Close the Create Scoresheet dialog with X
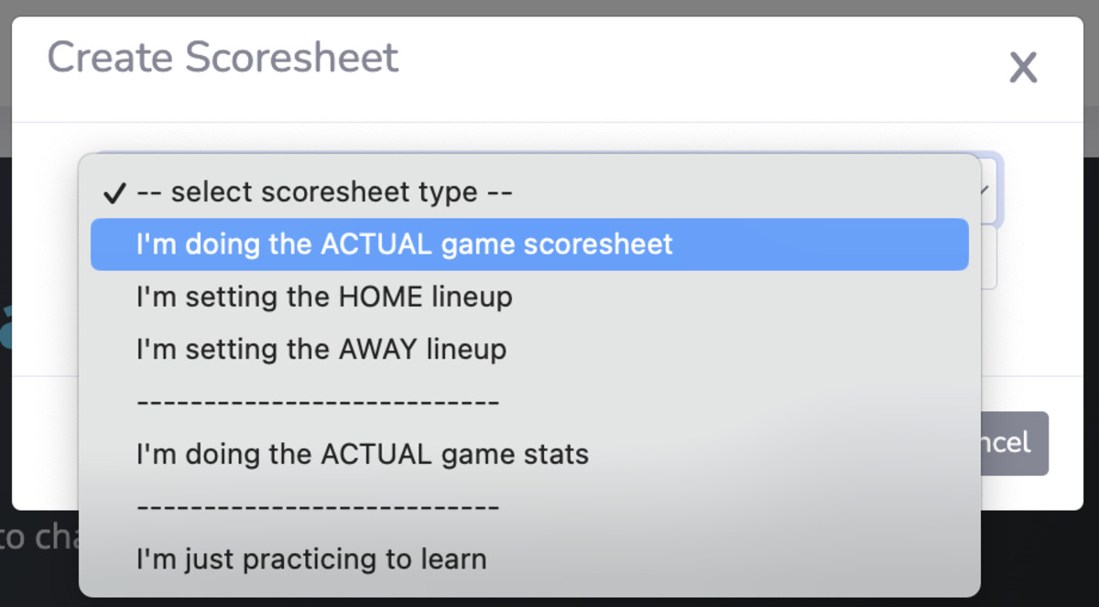Screen dimensions: 1099x607 click(x=1022, y=68)
